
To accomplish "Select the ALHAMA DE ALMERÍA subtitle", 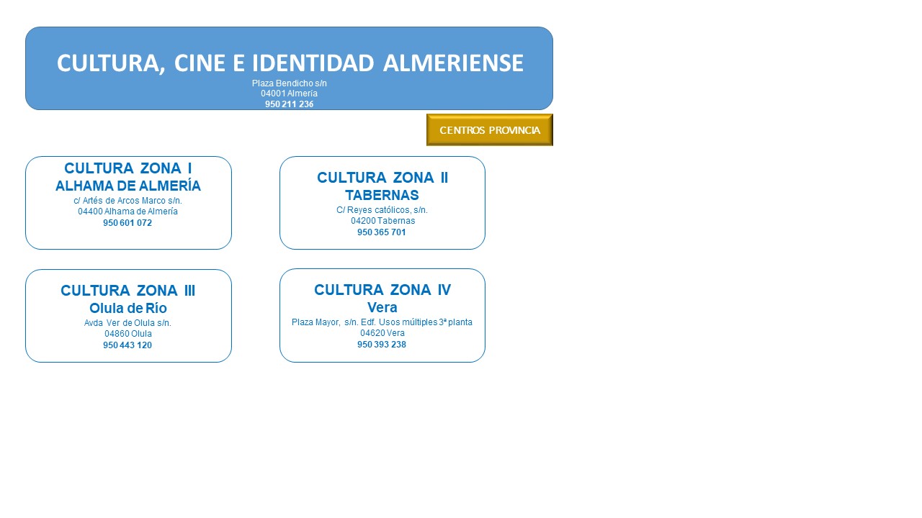I will tap(128, 186).
